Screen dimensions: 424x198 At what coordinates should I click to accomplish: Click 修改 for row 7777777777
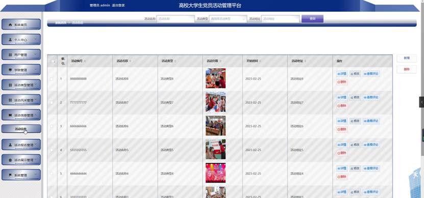coord(355,97)
